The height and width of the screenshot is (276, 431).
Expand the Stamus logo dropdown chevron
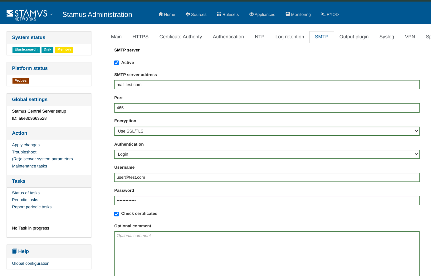(51, 14)
